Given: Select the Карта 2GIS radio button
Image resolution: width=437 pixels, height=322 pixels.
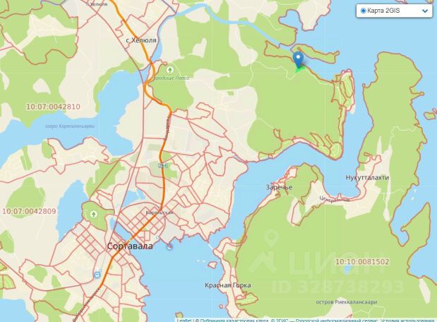Looking at the screenshot, I should [x=363, y=11].
